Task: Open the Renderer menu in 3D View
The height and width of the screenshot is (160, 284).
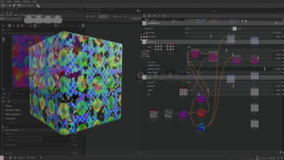Action: (51, 33)
